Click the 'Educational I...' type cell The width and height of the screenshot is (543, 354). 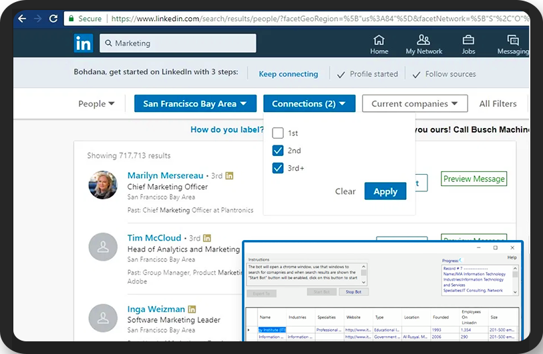(387, 330)
